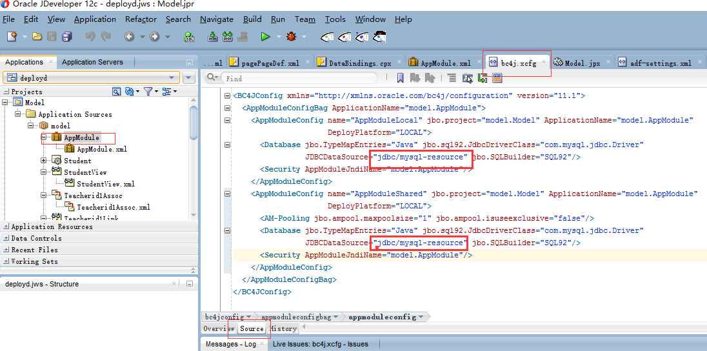Click the Make project build icon

pos(212,37)
